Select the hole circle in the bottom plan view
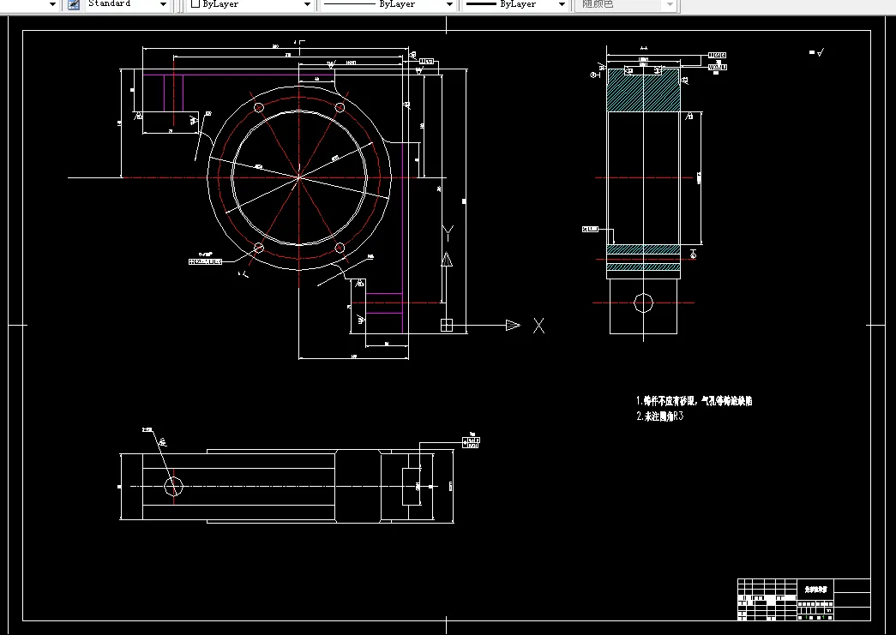896x635 pixels. [x=174, y=487]
